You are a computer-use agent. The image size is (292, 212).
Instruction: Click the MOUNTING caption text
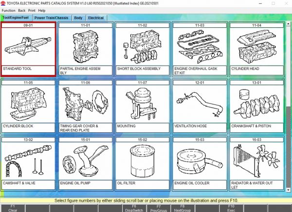point(126,126)
